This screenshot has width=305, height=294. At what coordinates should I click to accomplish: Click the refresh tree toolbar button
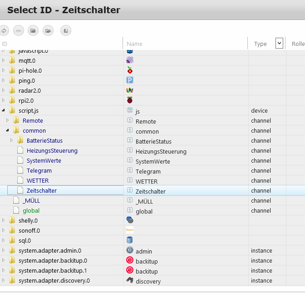(4, 30)
